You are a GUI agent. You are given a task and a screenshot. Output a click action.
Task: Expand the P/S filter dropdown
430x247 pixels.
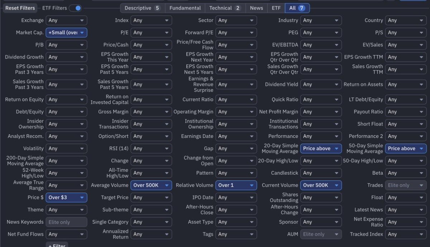click(406, 33)
